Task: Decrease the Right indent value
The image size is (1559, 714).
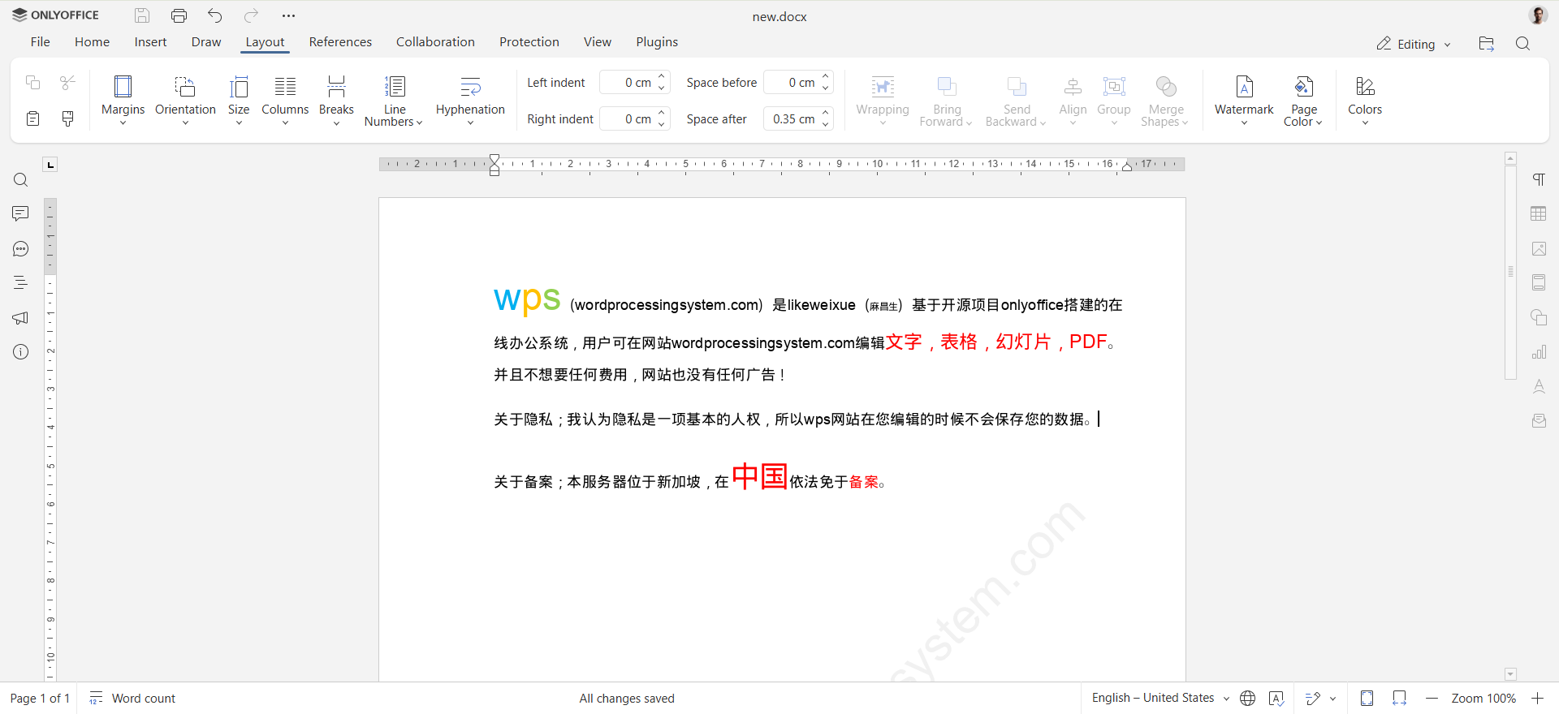Action: [662, 124]
